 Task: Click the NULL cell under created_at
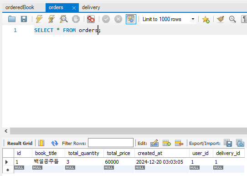pyautogui.click(x=162, y=169)
